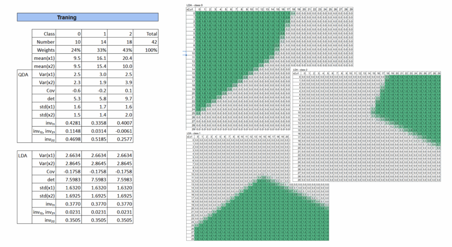Image resolution: width=452 pixels, height=247 pixels.
Task: Click the 'Weights' row label cell
Action: coord(44,50)
